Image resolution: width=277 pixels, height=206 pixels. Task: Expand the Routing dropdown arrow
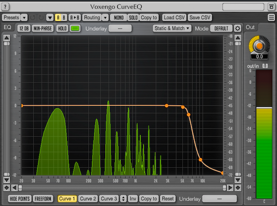click(105, 18)
